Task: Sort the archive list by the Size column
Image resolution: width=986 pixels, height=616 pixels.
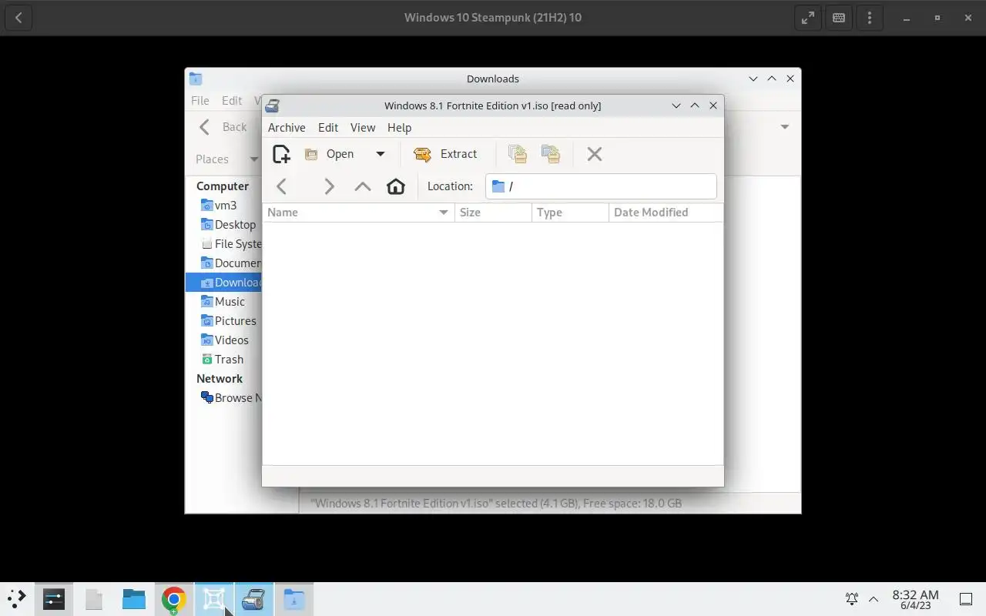Action: point(493,213)
